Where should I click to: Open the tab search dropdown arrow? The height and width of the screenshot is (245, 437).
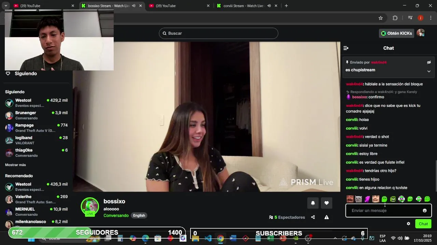tap(6, 6)
